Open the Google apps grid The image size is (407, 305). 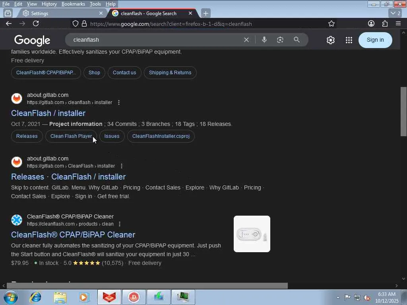click(x=349, y=40)
